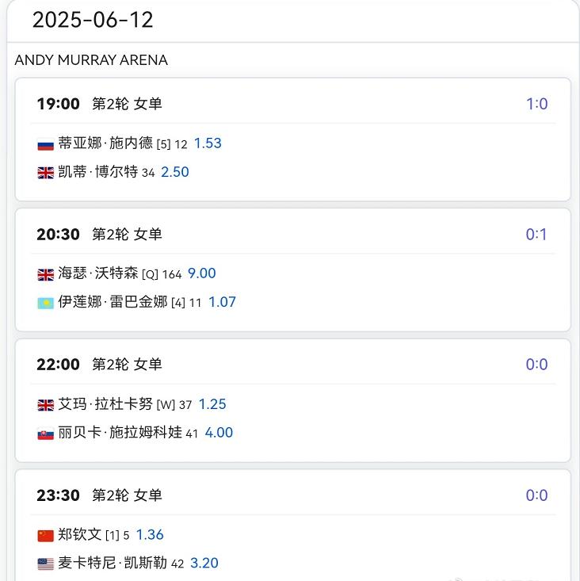Select odds 1.36 for 郑钦文

150,535
